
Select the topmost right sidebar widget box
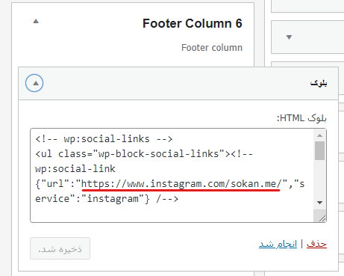(x=307, y=5)
